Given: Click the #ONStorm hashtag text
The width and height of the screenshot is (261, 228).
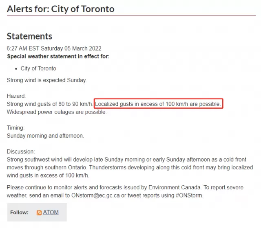Looking at the screenshot, I should click(x=189, y=195).
